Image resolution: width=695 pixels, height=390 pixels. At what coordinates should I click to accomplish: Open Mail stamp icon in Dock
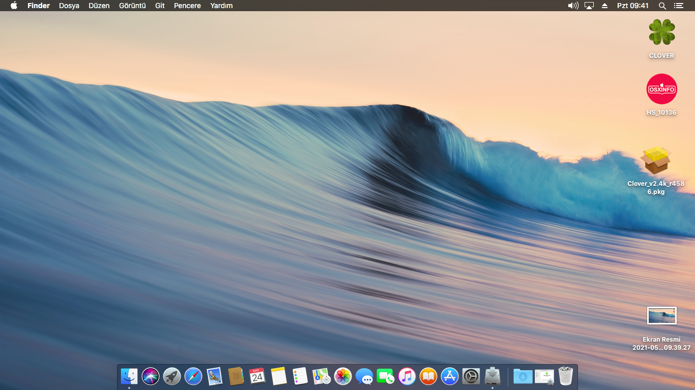[215, 376]
